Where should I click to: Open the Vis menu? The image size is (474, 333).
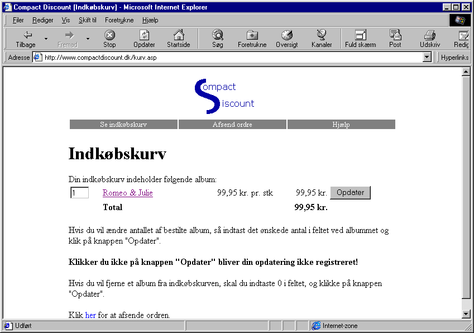click(65, 20)
